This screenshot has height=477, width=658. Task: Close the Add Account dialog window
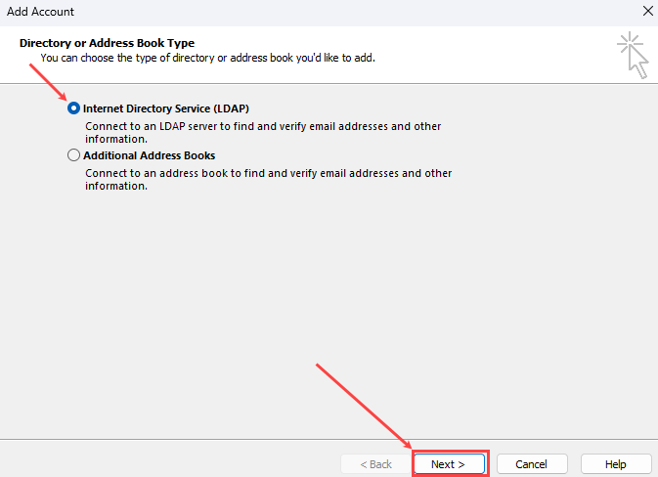click(646, 12)
